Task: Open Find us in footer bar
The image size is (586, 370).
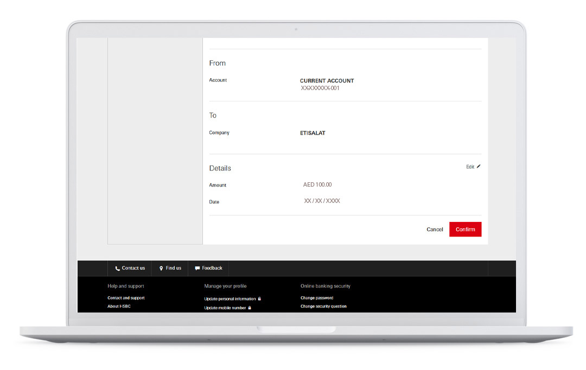Action: 170,268
